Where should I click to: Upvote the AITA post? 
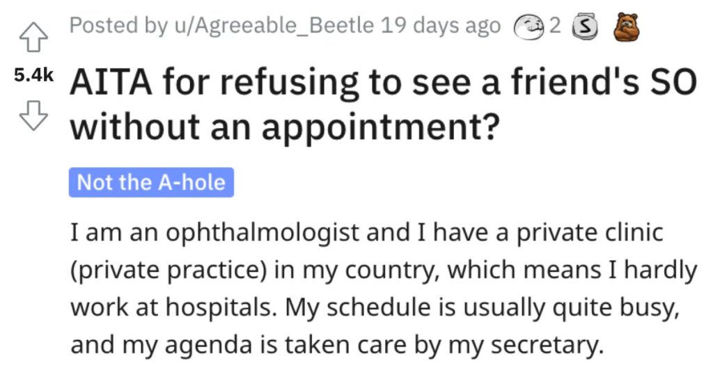33,38
